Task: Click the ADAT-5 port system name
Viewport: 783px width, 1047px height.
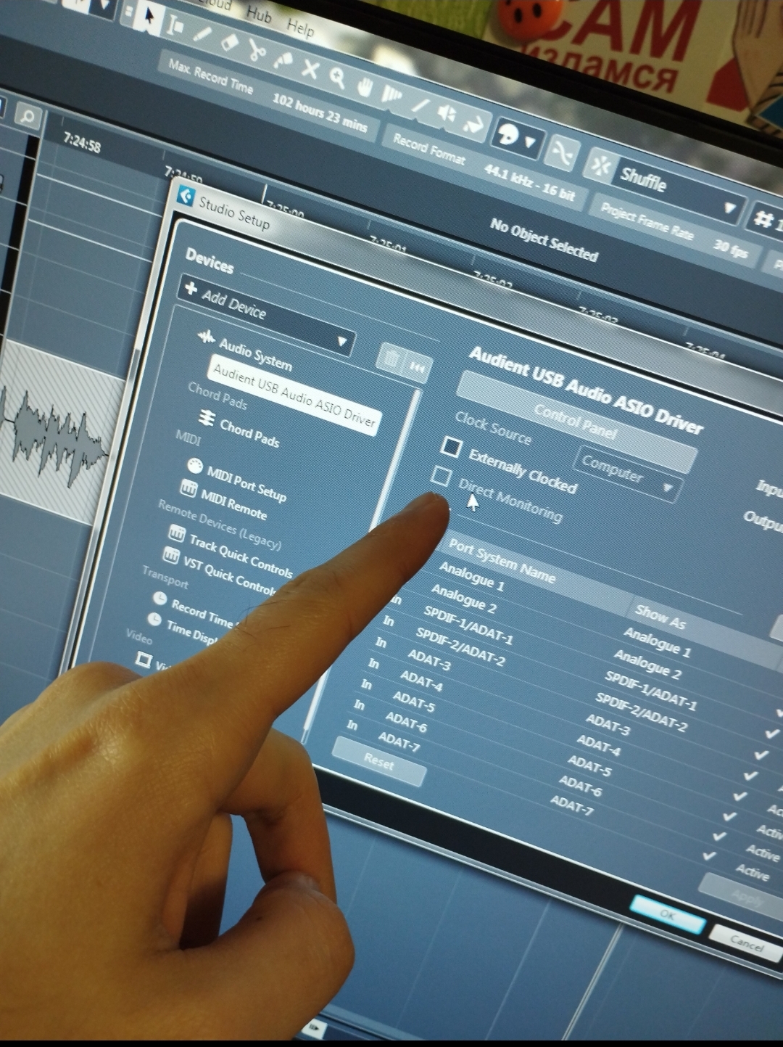Action: pos(413,702)
